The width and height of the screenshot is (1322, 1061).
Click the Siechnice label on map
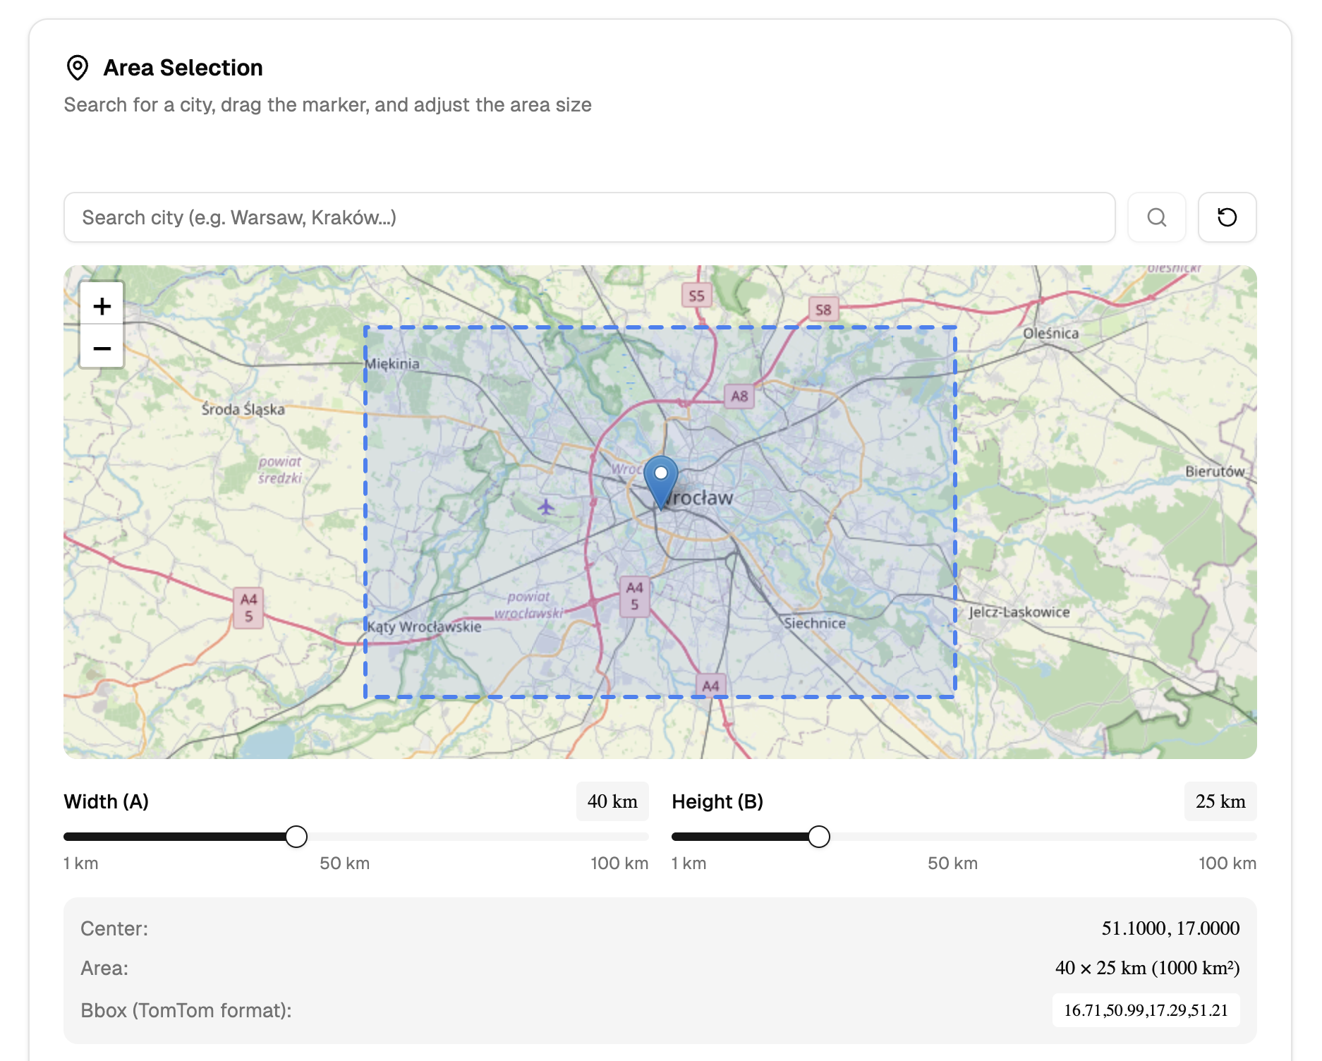(815, 624)
